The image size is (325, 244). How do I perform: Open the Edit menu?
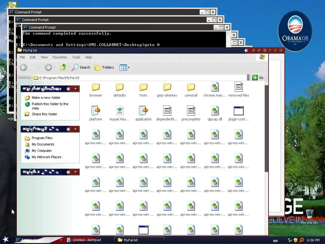pyautogui.click(x=33, y=57)
